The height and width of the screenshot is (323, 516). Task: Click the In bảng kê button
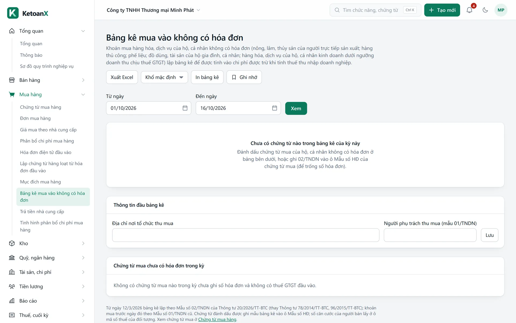207,77
